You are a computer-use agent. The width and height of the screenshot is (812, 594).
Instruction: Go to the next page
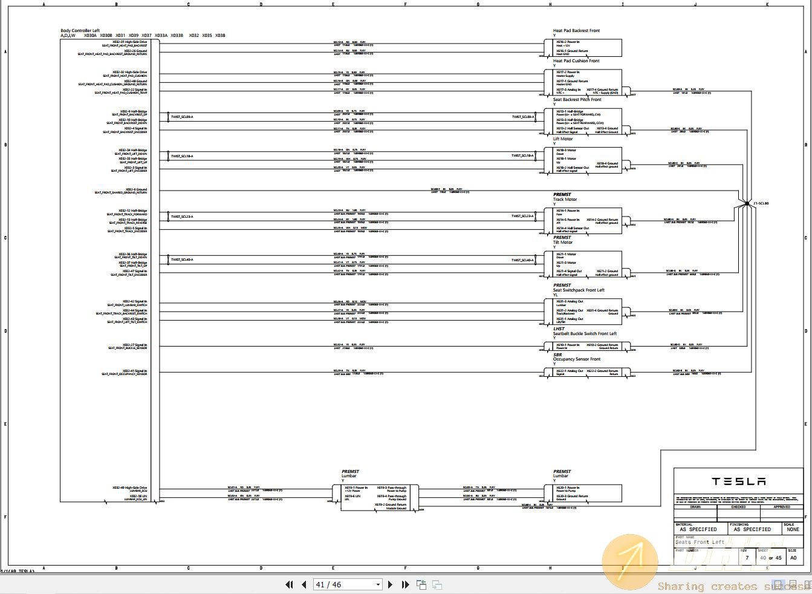(x=390, y=584)
